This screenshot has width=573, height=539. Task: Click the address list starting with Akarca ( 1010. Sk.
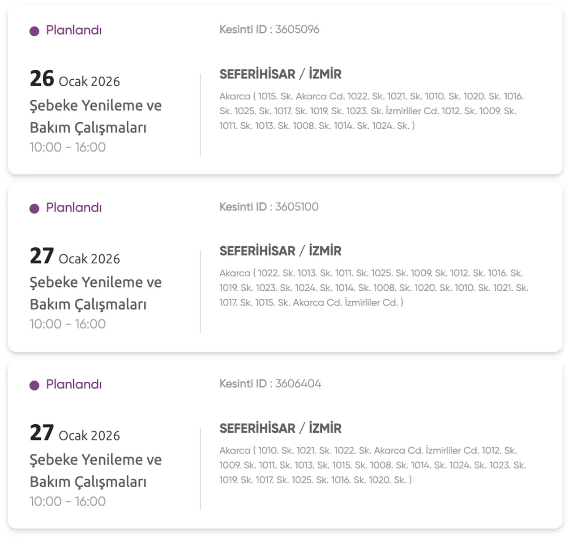(372, 465)
